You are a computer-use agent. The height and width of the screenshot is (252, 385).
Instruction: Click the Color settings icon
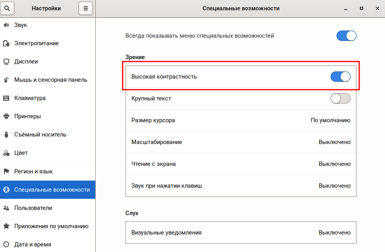(x=6, y=153)
